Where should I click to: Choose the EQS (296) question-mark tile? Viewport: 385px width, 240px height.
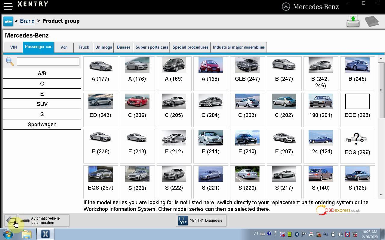tap(357, 146)
